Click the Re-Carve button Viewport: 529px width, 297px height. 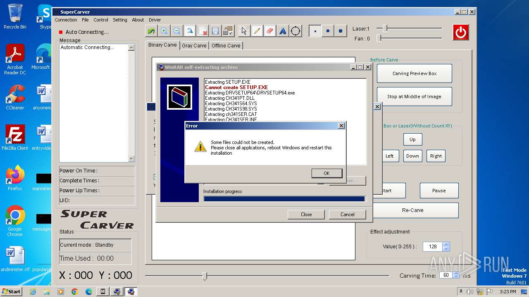pyautogui.click(x=415, y=210)
